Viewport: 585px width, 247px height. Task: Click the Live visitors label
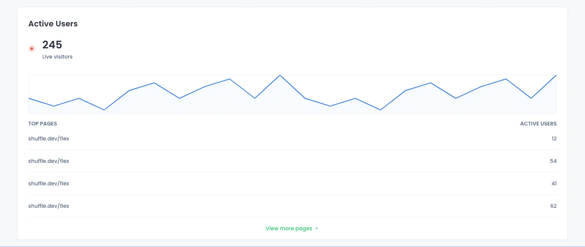click(x=57, y=57)
